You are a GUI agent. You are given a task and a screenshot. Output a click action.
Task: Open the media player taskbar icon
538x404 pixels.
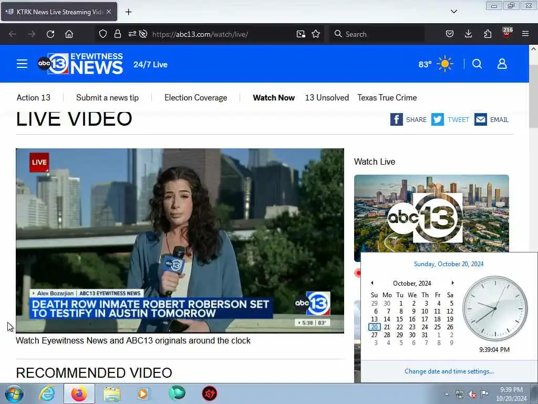tap(143, 394)
